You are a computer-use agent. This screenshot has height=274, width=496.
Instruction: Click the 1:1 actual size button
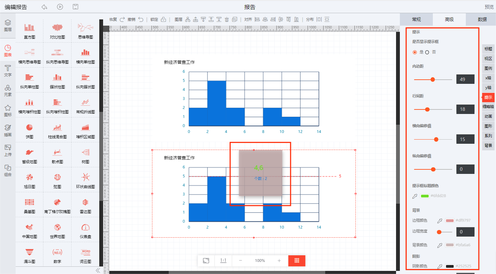coord(223,260)
